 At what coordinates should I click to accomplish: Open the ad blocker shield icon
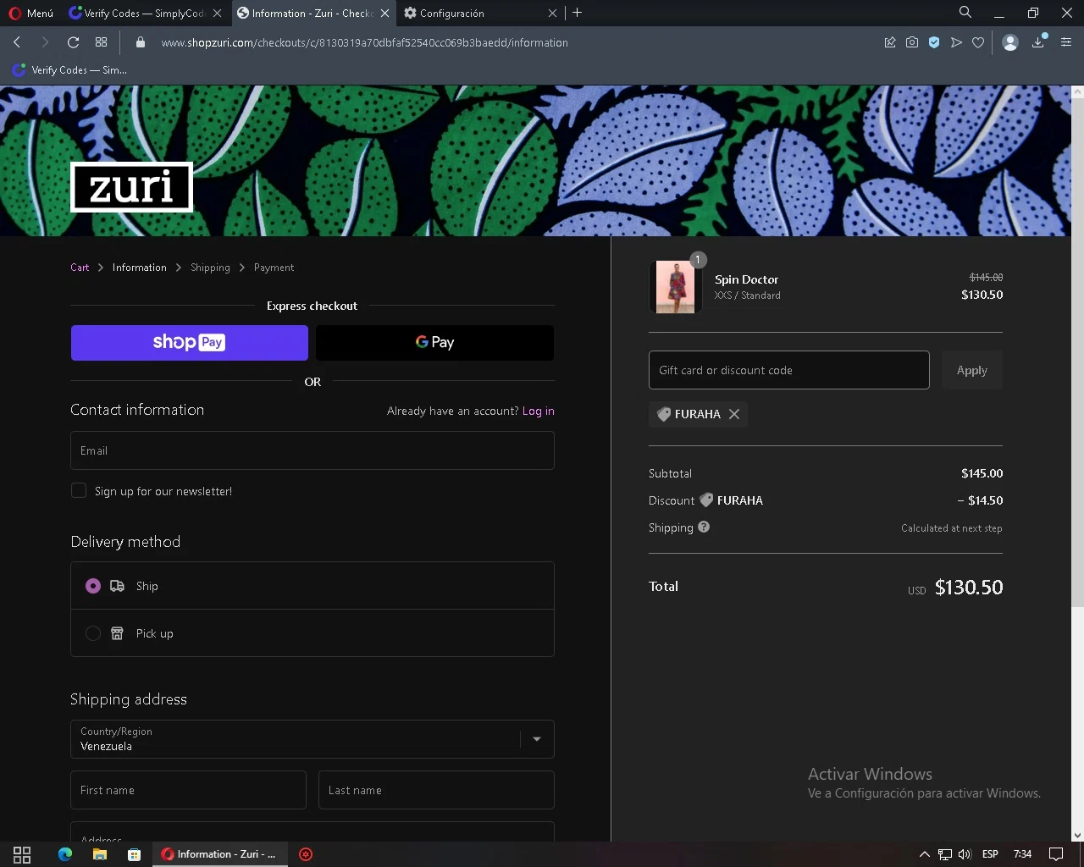click(934, 42)
